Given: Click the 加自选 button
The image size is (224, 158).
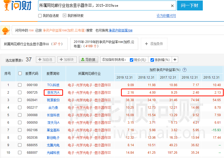Looking at the screenshot, I should [46, 60].
